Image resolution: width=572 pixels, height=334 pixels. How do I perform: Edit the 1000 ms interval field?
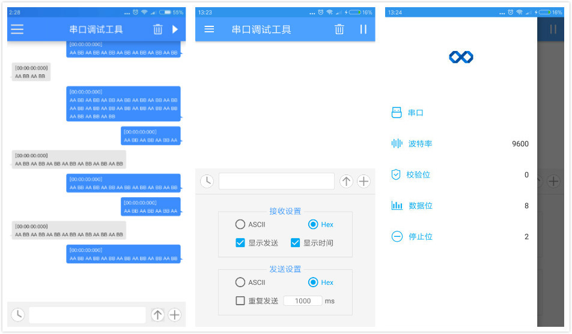tap(303, 301)
